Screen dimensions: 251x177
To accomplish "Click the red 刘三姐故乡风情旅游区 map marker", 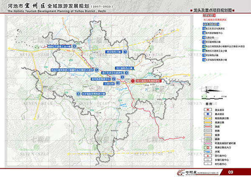I will 132,81.
